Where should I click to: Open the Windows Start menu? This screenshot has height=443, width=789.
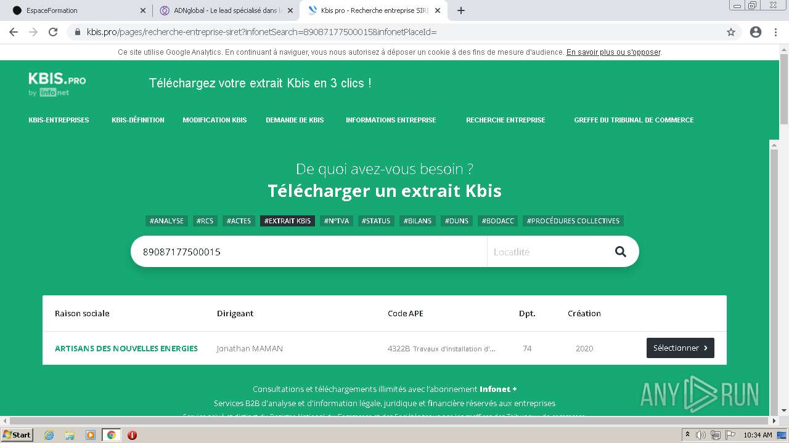point(17,435)
